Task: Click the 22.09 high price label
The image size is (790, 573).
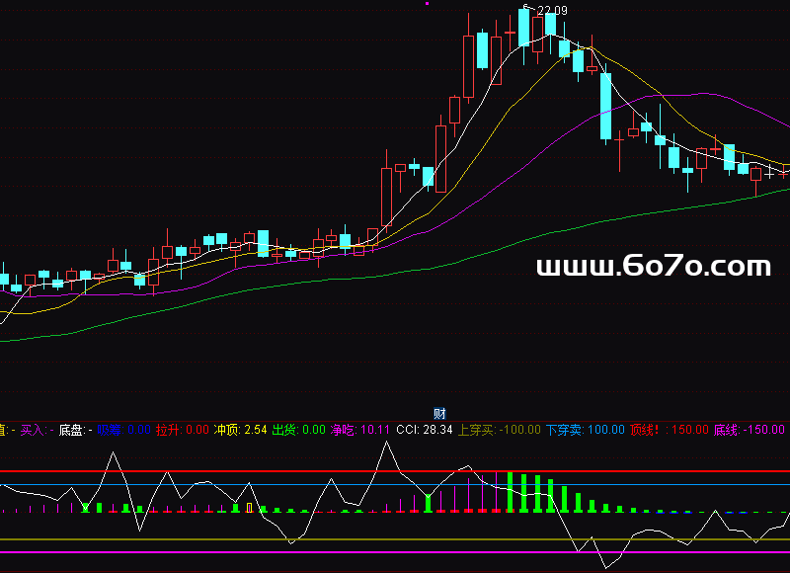Action: pyautogui.click(x=551, y=11)
